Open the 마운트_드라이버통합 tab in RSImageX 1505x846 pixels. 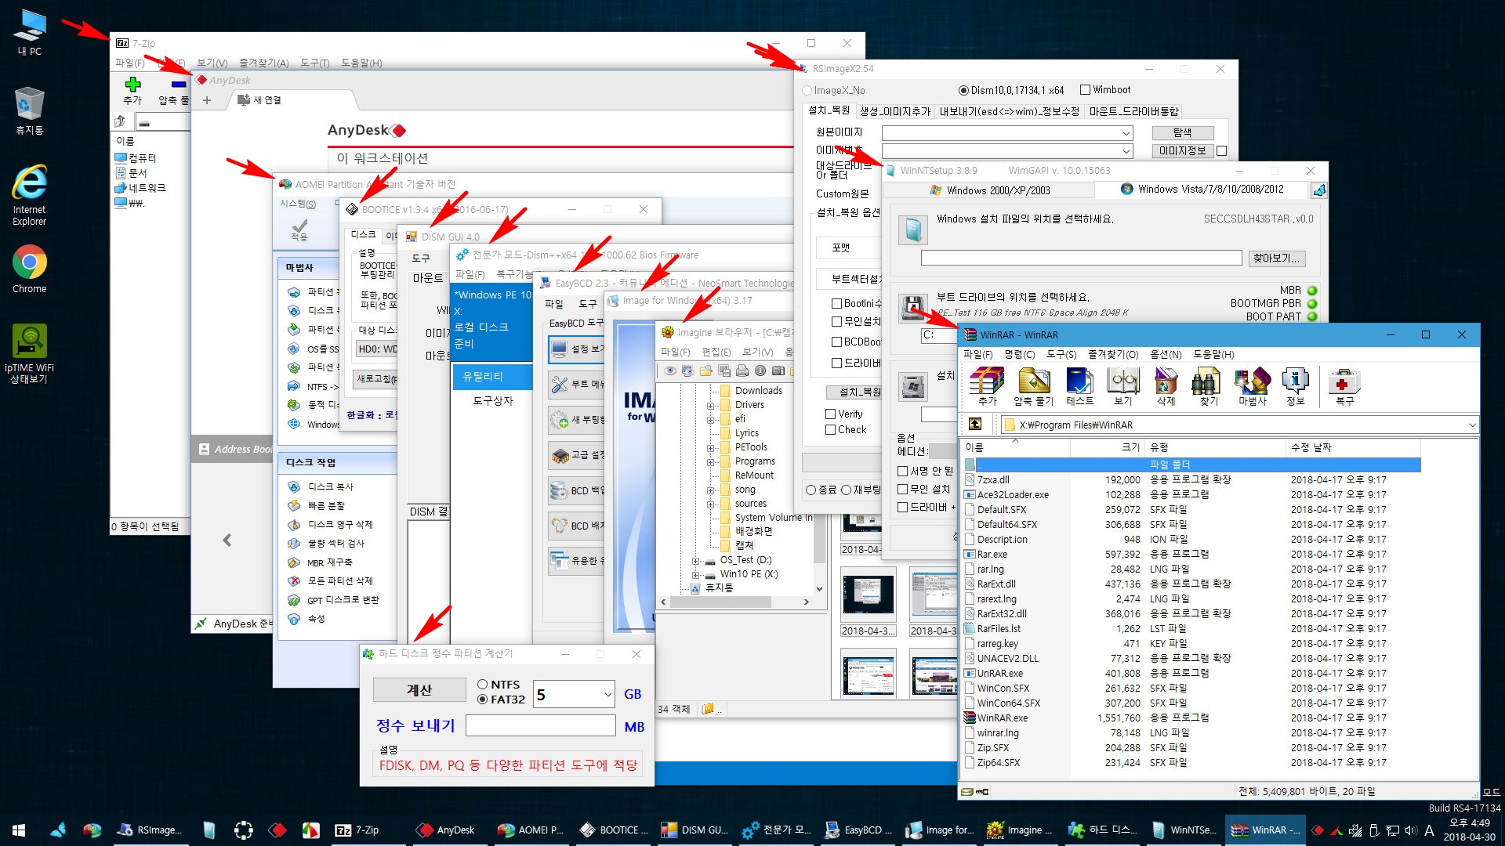1133,111
